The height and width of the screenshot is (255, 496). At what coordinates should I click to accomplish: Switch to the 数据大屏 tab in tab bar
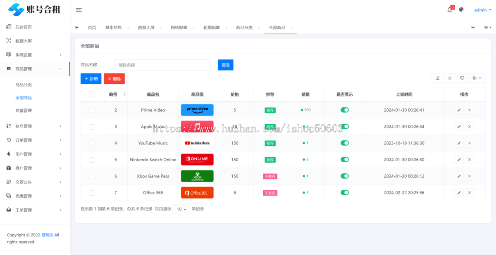pos(146,28)
